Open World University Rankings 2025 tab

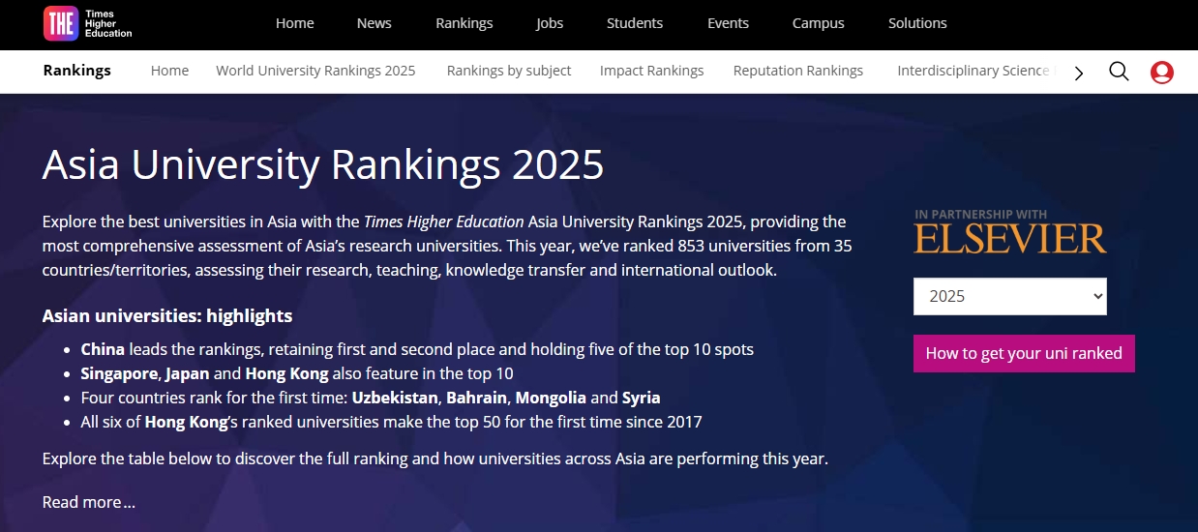[x=315, y=71]
